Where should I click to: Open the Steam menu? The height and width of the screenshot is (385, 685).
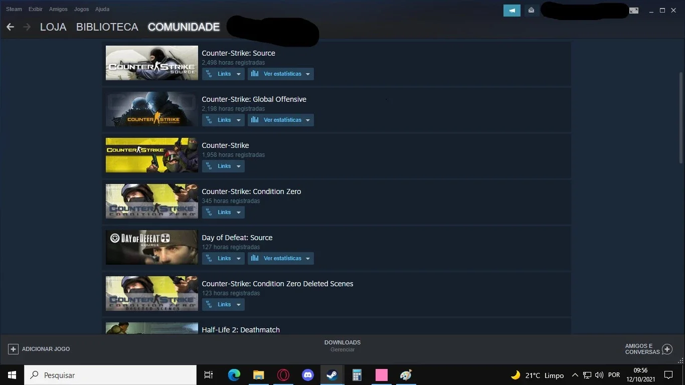pos(14,9)
